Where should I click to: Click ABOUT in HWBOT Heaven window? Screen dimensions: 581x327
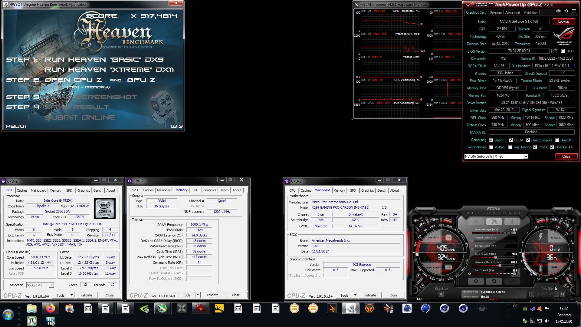pos(17,126)
